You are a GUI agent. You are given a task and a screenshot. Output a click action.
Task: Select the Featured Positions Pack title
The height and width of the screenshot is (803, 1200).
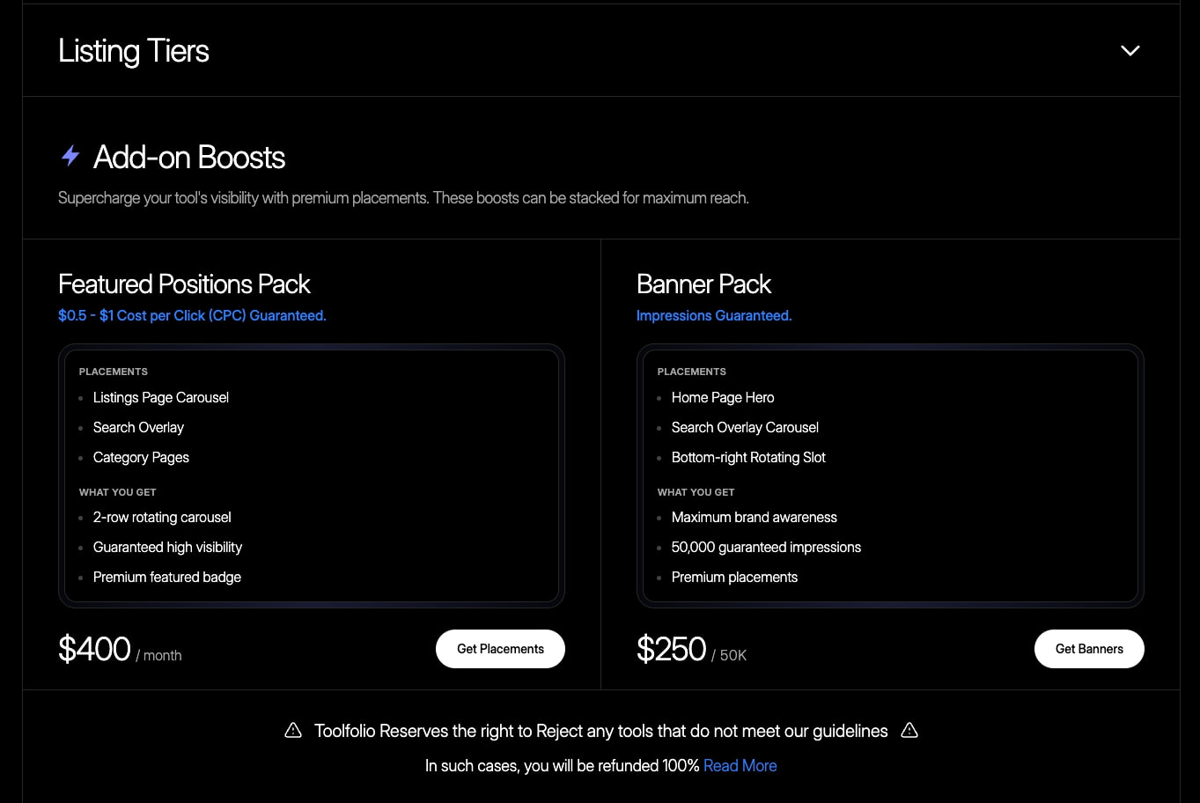[184, 284]
